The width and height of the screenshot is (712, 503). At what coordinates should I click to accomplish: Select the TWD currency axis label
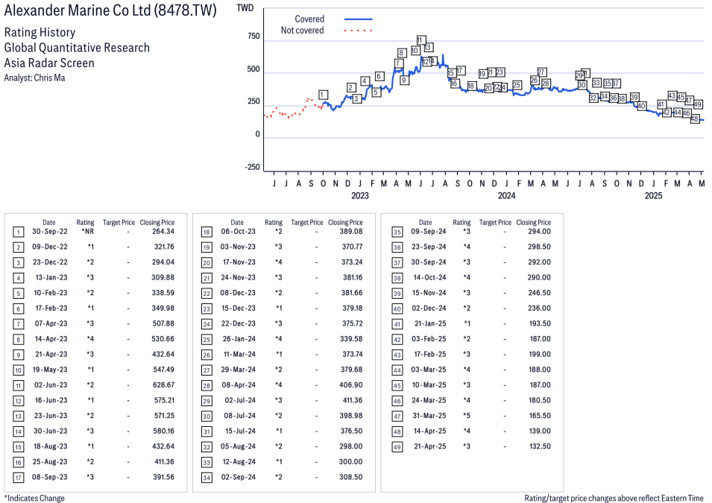[245, 8]
